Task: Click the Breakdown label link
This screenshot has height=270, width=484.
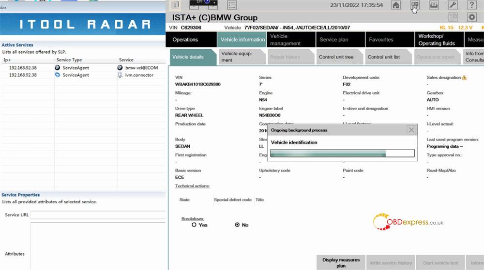Action: 193,219
